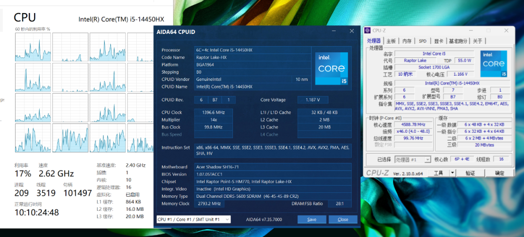Click the BGA1964 platform value
The width and height of the screenshot is (524, 237).
(x=252, y=64)
